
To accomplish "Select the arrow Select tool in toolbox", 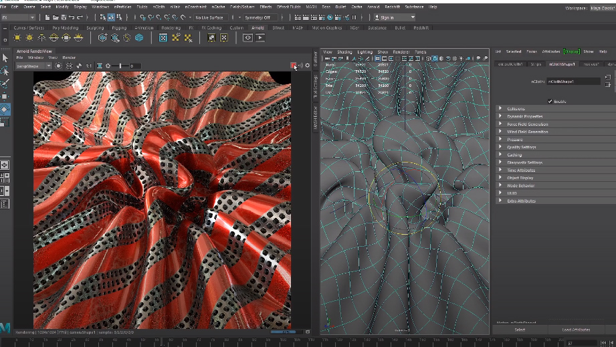I will click(x=5, y=58).
